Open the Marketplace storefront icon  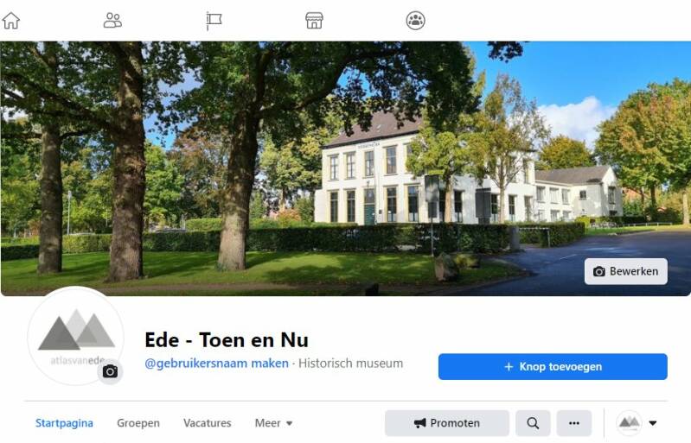pos(314,21)
